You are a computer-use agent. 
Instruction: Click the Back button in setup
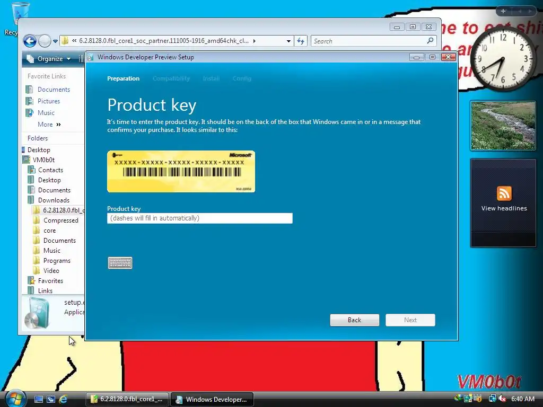pos(355,320)
